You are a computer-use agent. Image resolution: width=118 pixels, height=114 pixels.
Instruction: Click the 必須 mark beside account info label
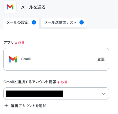64,82
